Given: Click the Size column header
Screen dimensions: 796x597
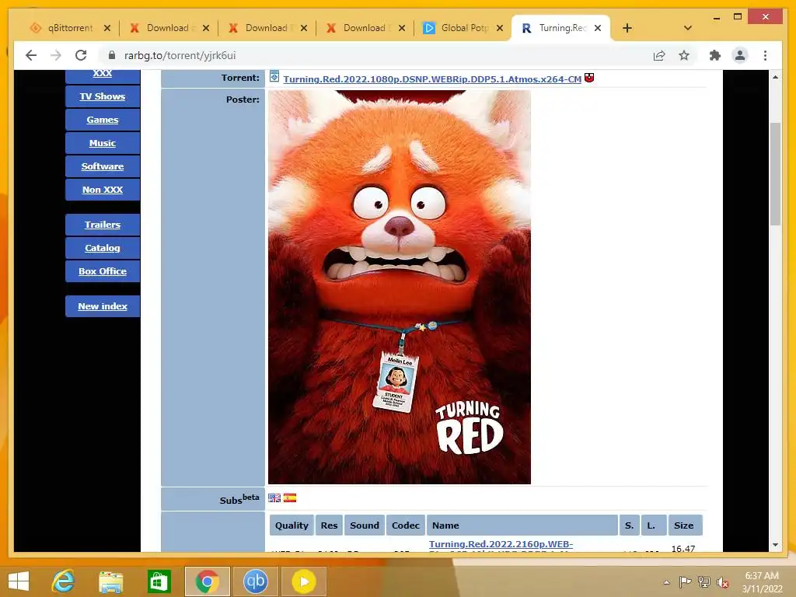Looking at the screenshot, I should 685,525.
